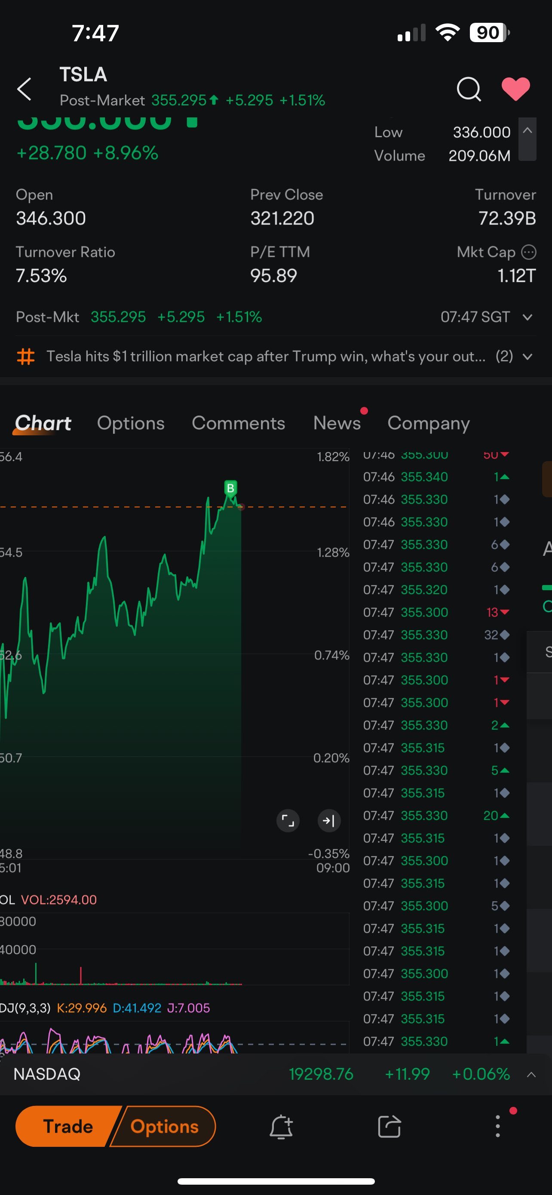Tap the Open 346.300 value
The width and height of the screenshot is (552, 1195).
pos(51,218)
